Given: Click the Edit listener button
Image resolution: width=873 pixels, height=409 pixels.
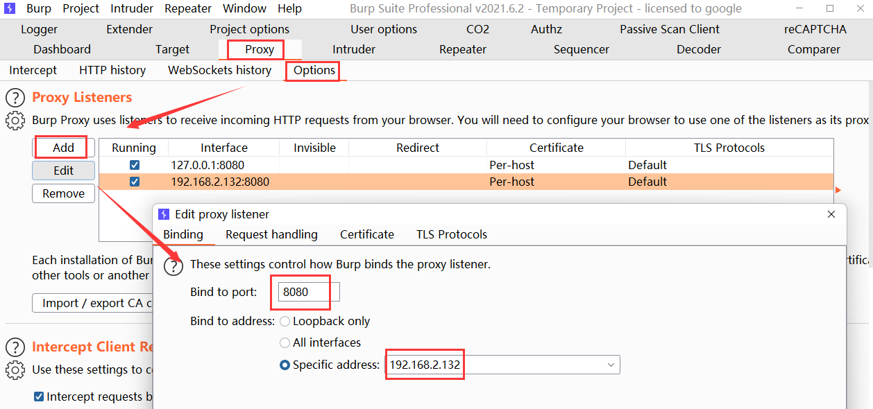Looking at the screenshot, I should 63,171.
